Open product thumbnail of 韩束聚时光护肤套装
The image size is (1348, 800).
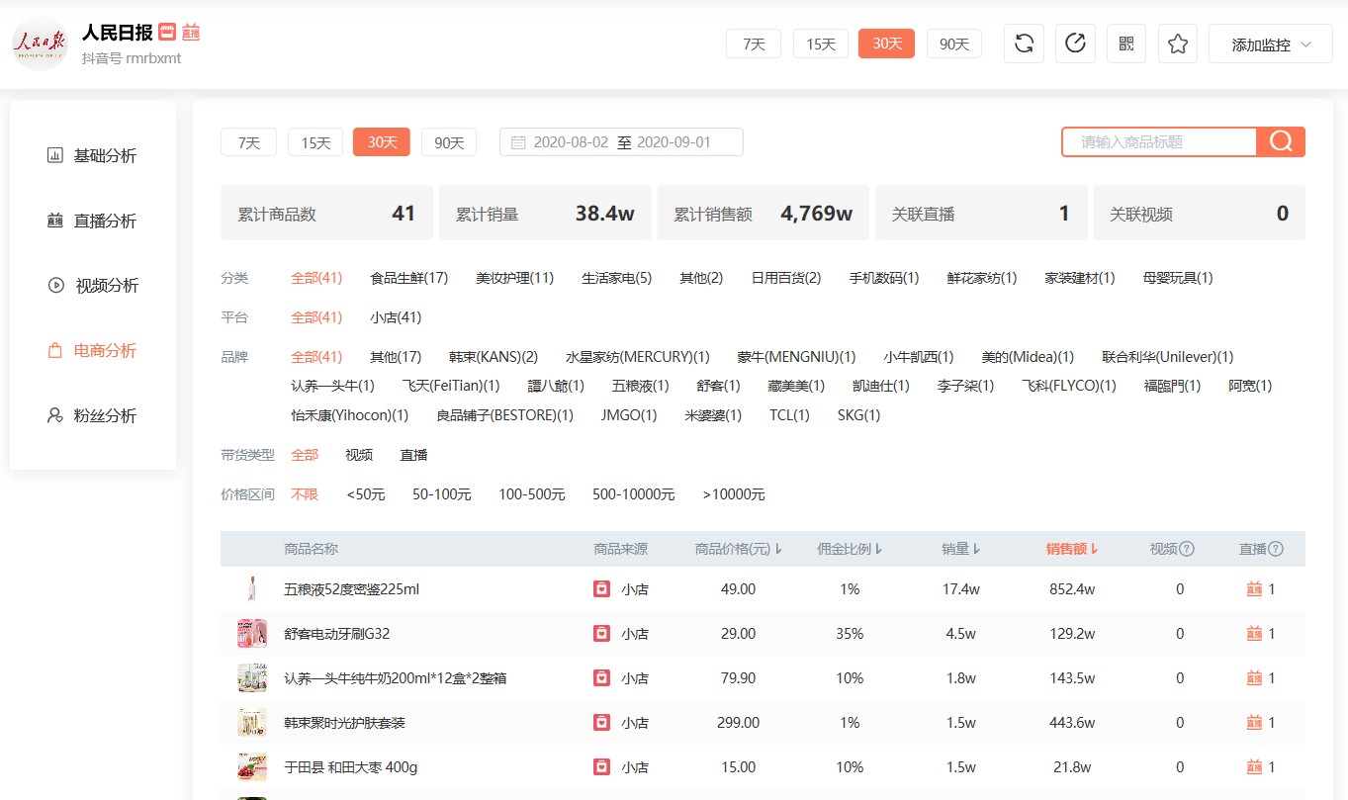252,722
